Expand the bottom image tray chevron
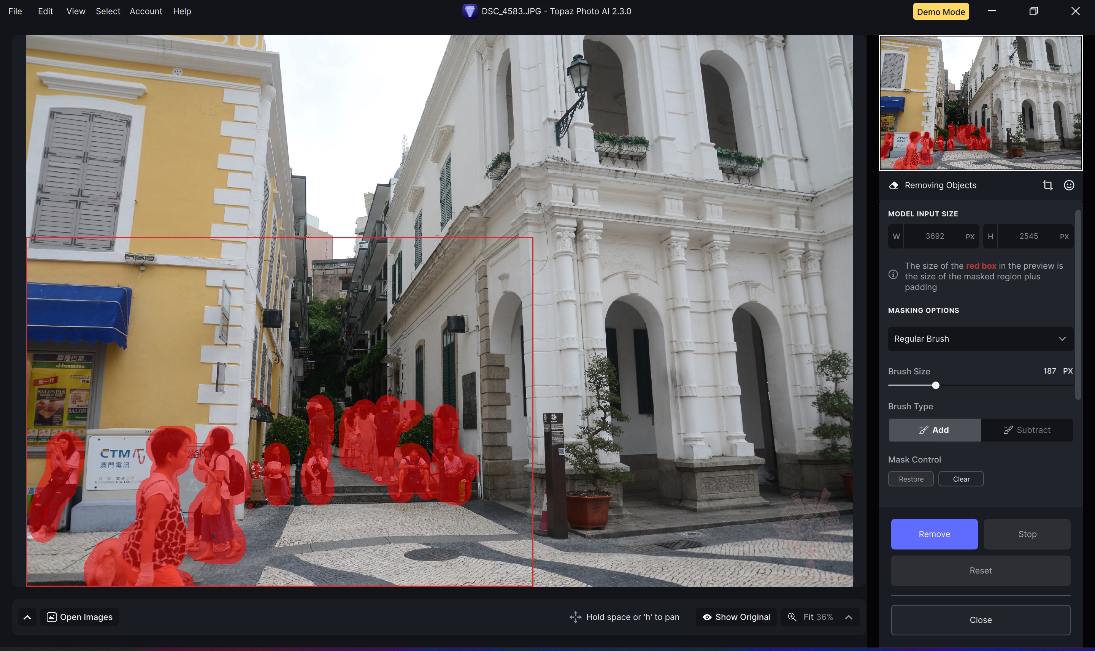 coord(27,617)
